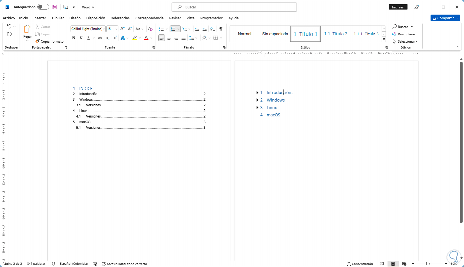Toggle Concentración focus mode
Image resolution: width=464 pixels, height=267 pixels.
(360, 264)
